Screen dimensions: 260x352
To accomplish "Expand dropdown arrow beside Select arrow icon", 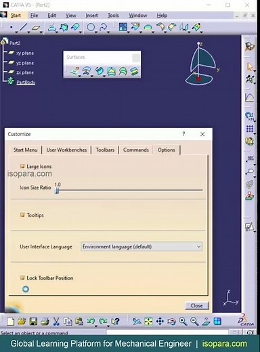I will click(255, 71).
